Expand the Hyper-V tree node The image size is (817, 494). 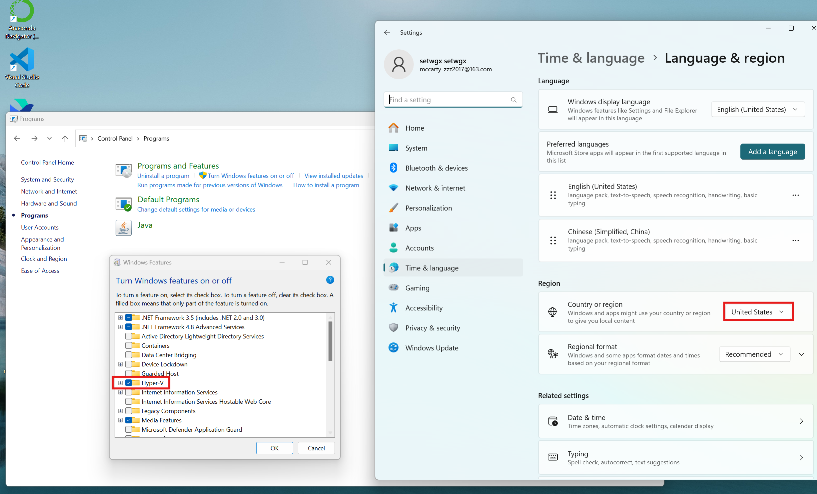point(120,383)
